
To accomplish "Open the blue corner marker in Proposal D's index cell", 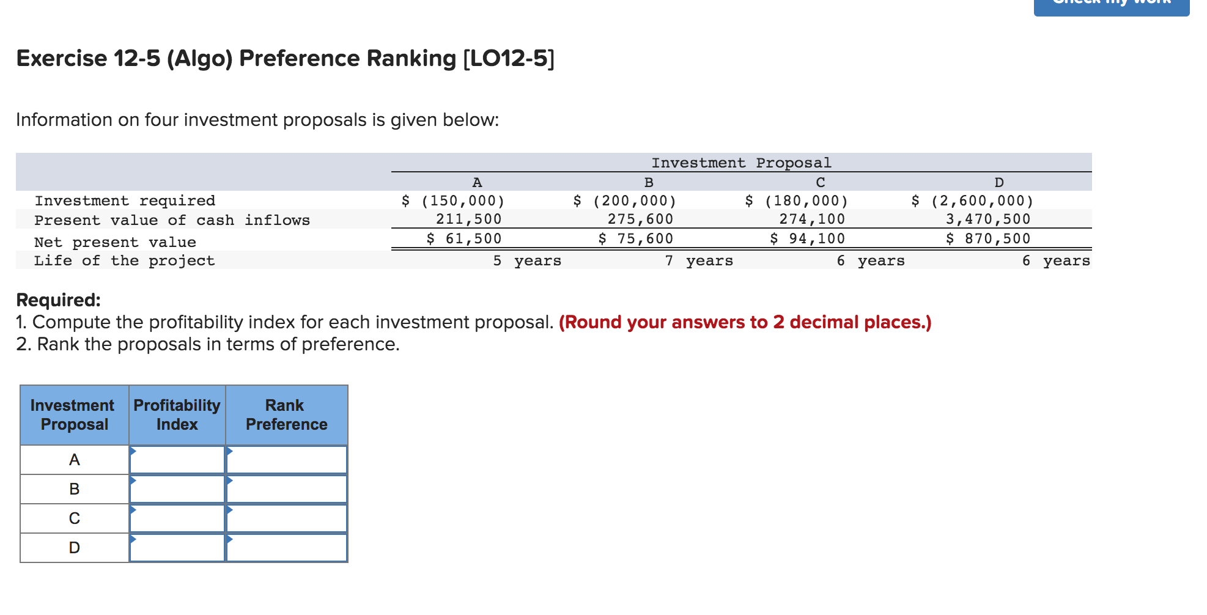I will 132,539.
